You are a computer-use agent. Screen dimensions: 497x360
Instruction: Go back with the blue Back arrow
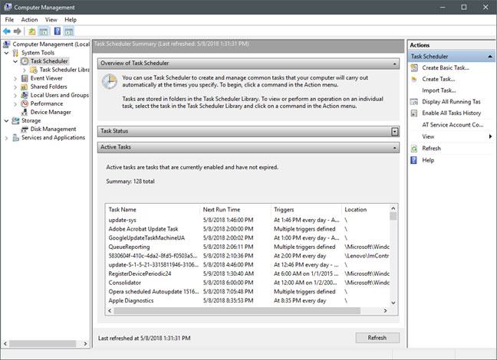tap(7, 31)
